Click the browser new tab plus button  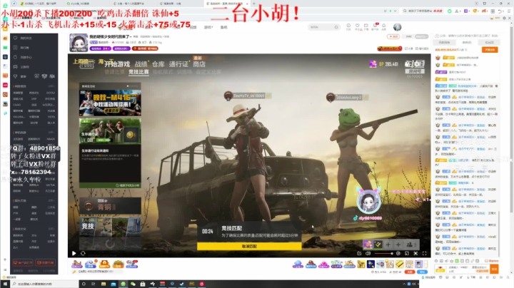pyautogui.click(x=253, y=4)
